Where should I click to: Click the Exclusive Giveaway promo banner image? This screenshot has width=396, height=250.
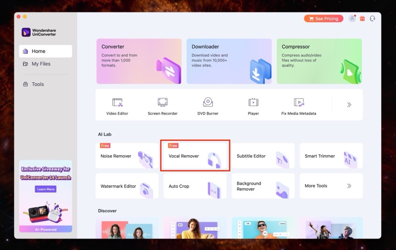click(x=46, y=196)
